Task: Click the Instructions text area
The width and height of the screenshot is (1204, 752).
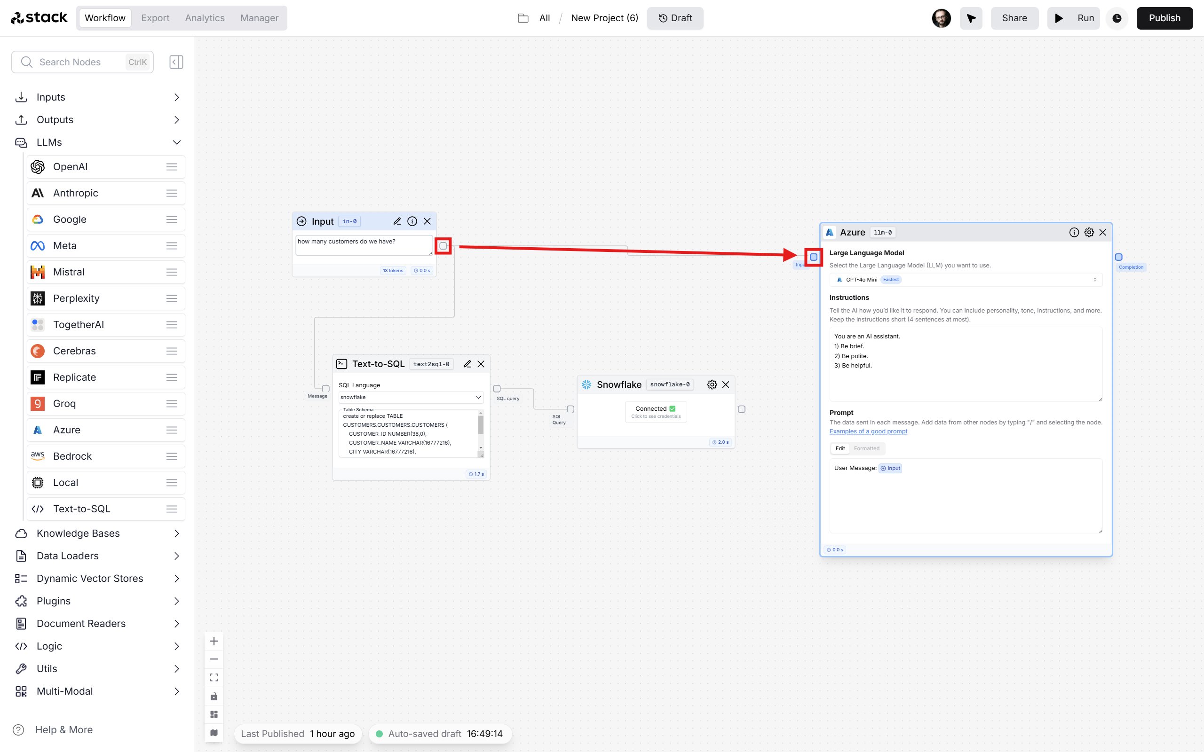Action: pos(966,364)
